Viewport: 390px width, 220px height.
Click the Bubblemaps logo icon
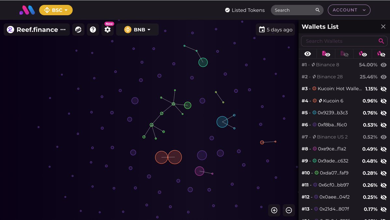27,10
